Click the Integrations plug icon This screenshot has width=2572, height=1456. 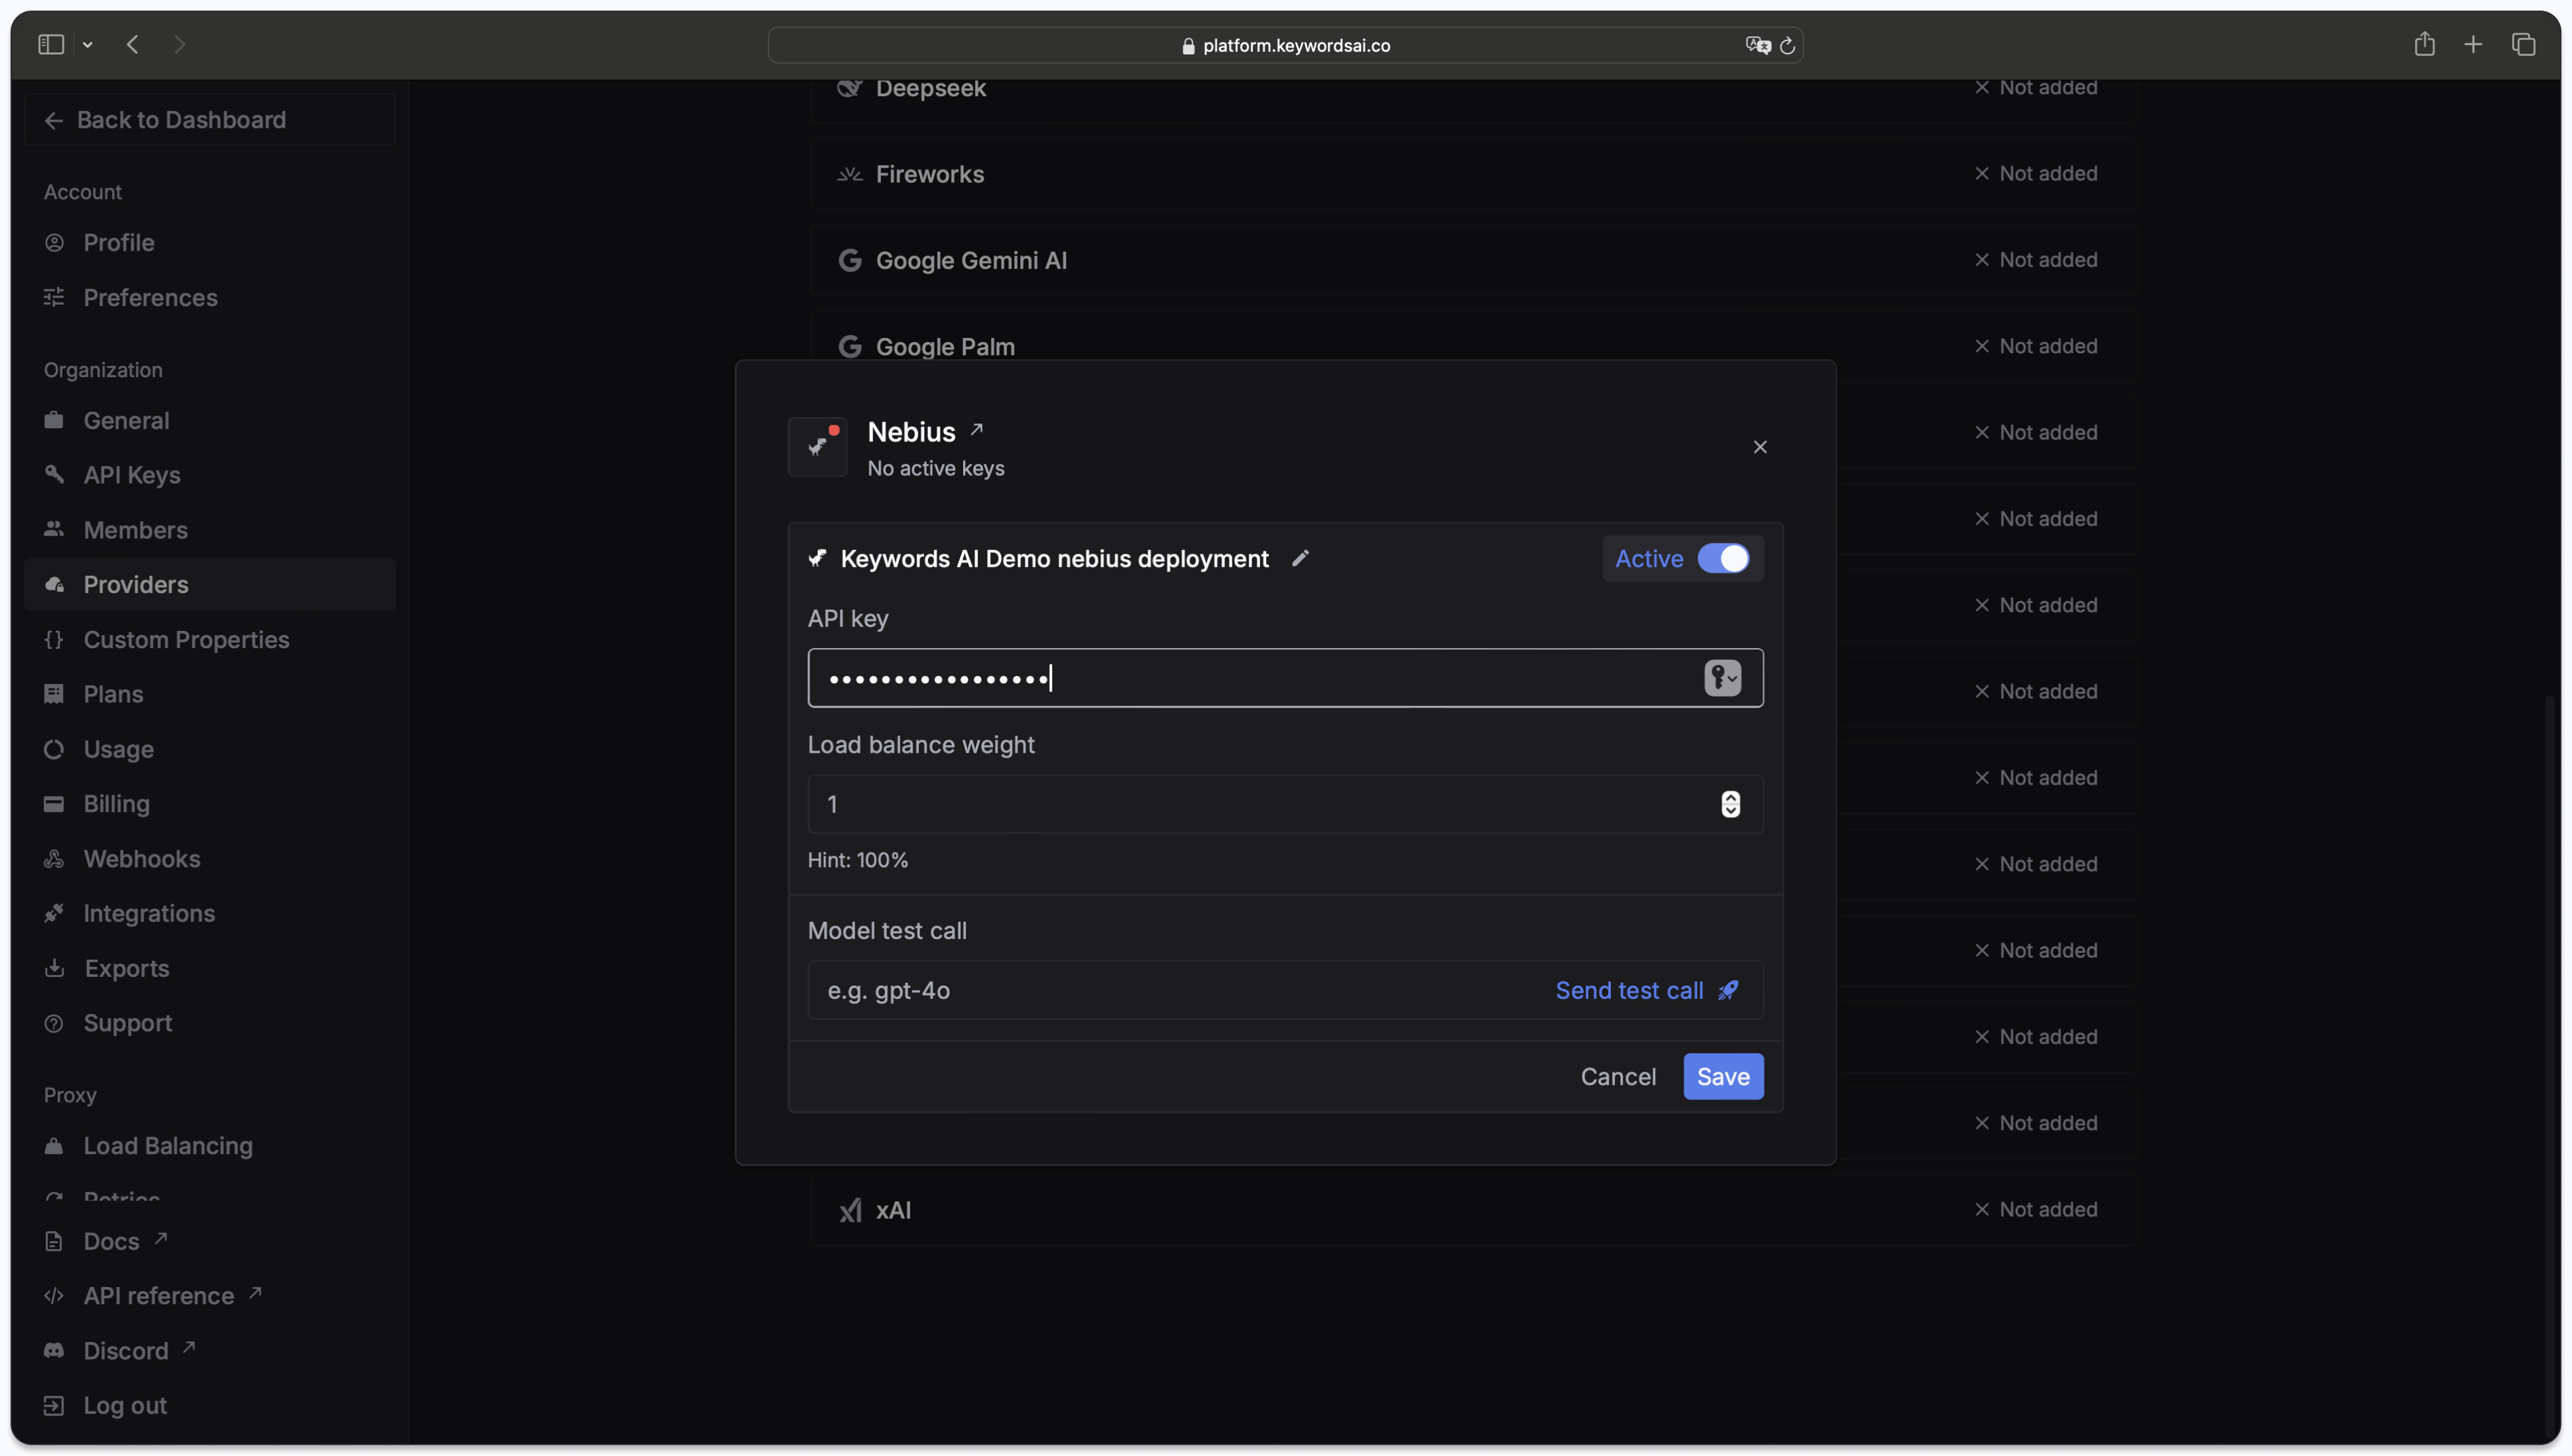tap(54, 913)
